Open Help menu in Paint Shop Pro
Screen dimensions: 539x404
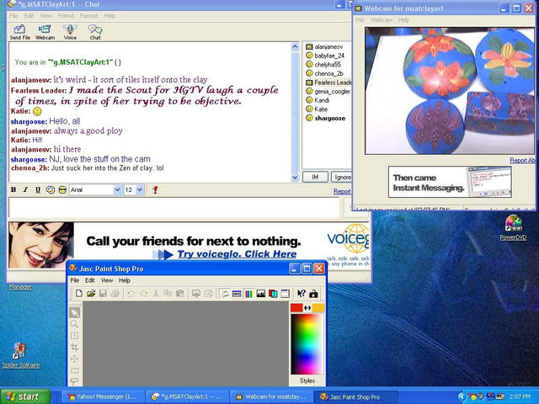pyautogui.click(x=125, y=280)
